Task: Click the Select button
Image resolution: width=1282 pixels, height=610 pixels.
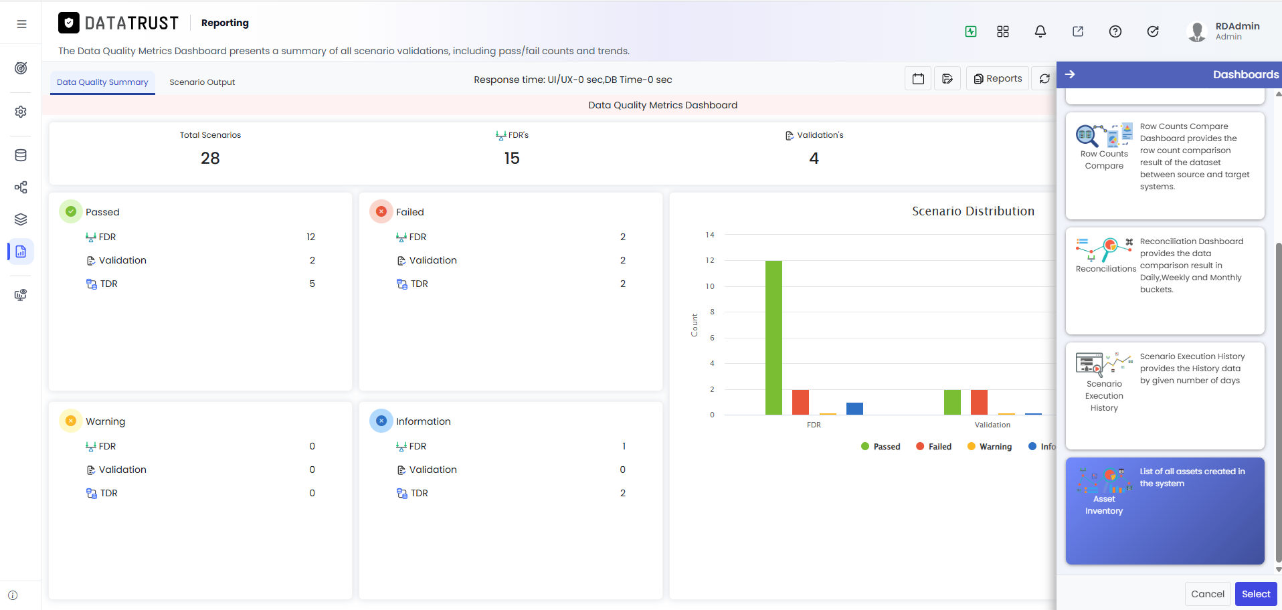Action: pyautogui.click(x=1256, y=594)
